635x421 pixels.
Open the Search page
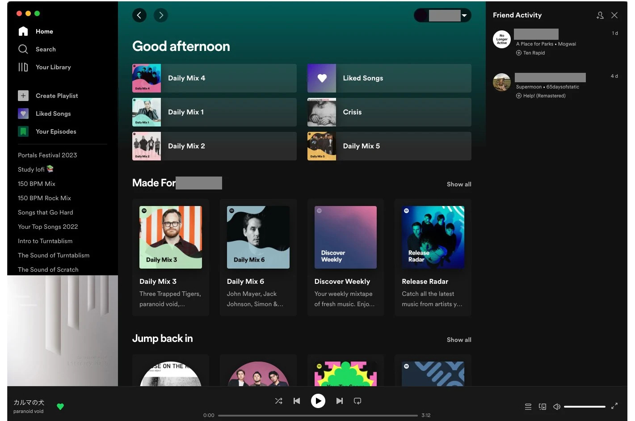coord(37,49)
